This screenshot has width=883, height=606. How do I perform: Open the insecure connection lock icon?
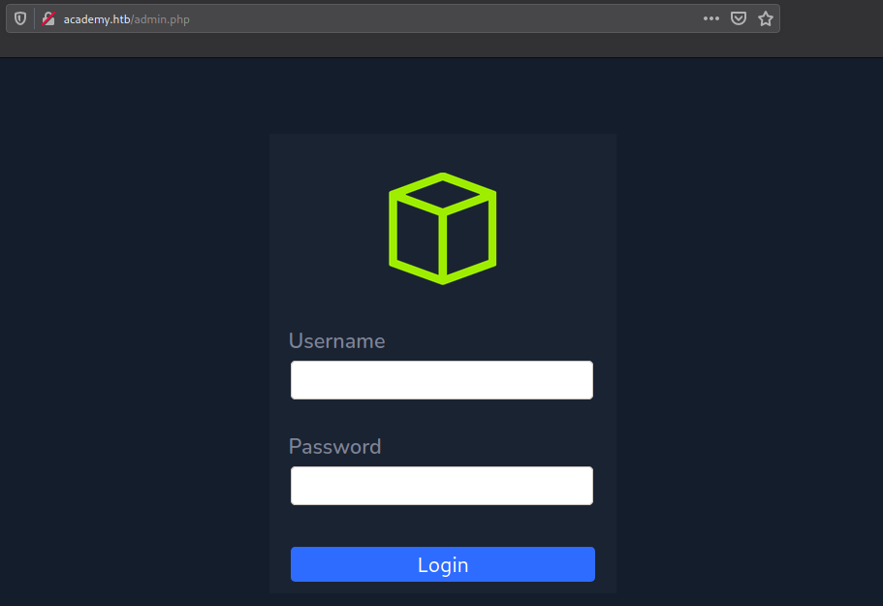[48, 18]
